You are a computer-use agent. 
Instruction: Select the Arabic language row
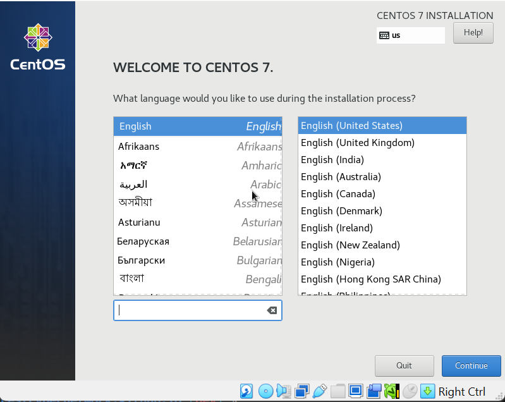[198, 185]
